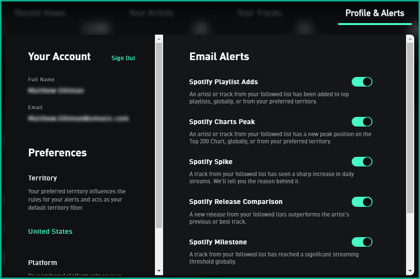
Task: Click the Spotify Milestone title
Action: coord(218,242)
